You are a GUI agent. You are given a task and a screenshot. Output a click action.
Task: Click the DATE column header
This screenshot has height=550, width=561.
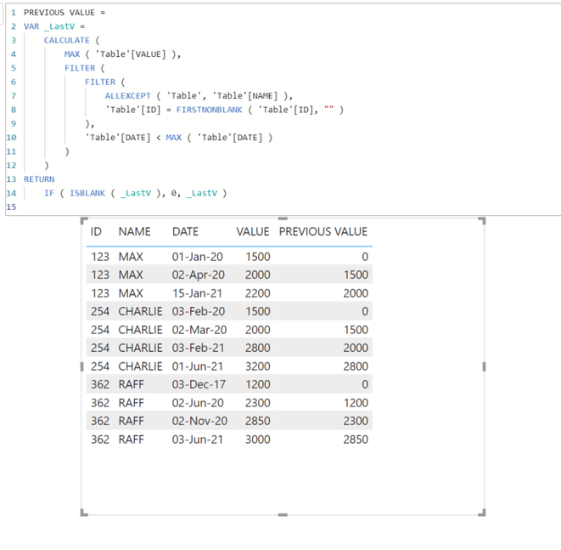pyautogui.click(x=185, y=232)
